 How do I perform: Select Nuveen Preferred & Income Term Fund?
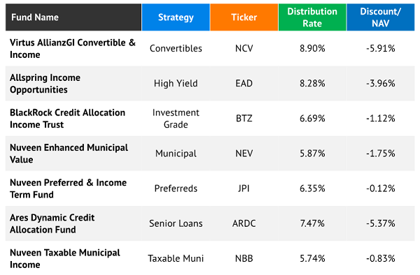[69, 188]
